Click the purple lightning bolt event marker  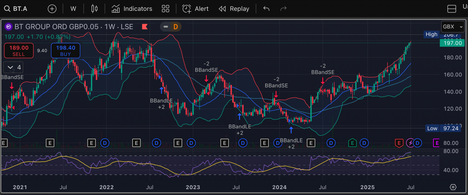[x=410, y=143]
